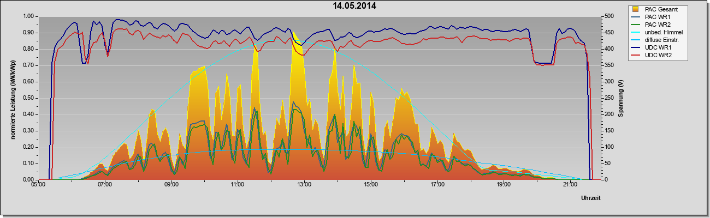The image size is (710, 218).
Task: Click the 21:00 time axis label
Action: pos(570,185)
